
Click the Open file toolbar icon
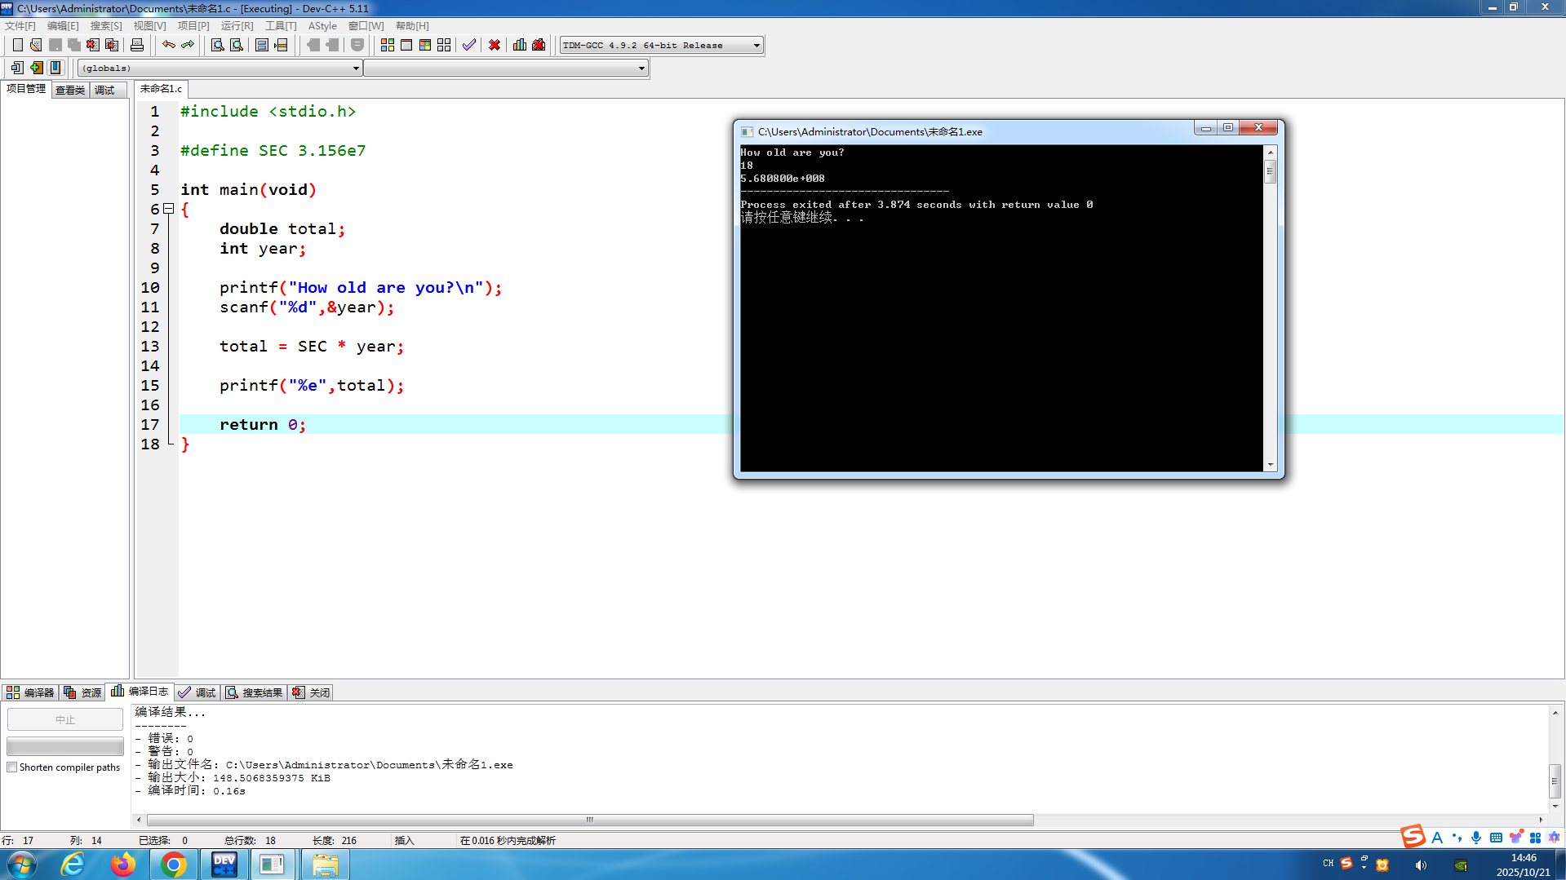coord(36,45)
